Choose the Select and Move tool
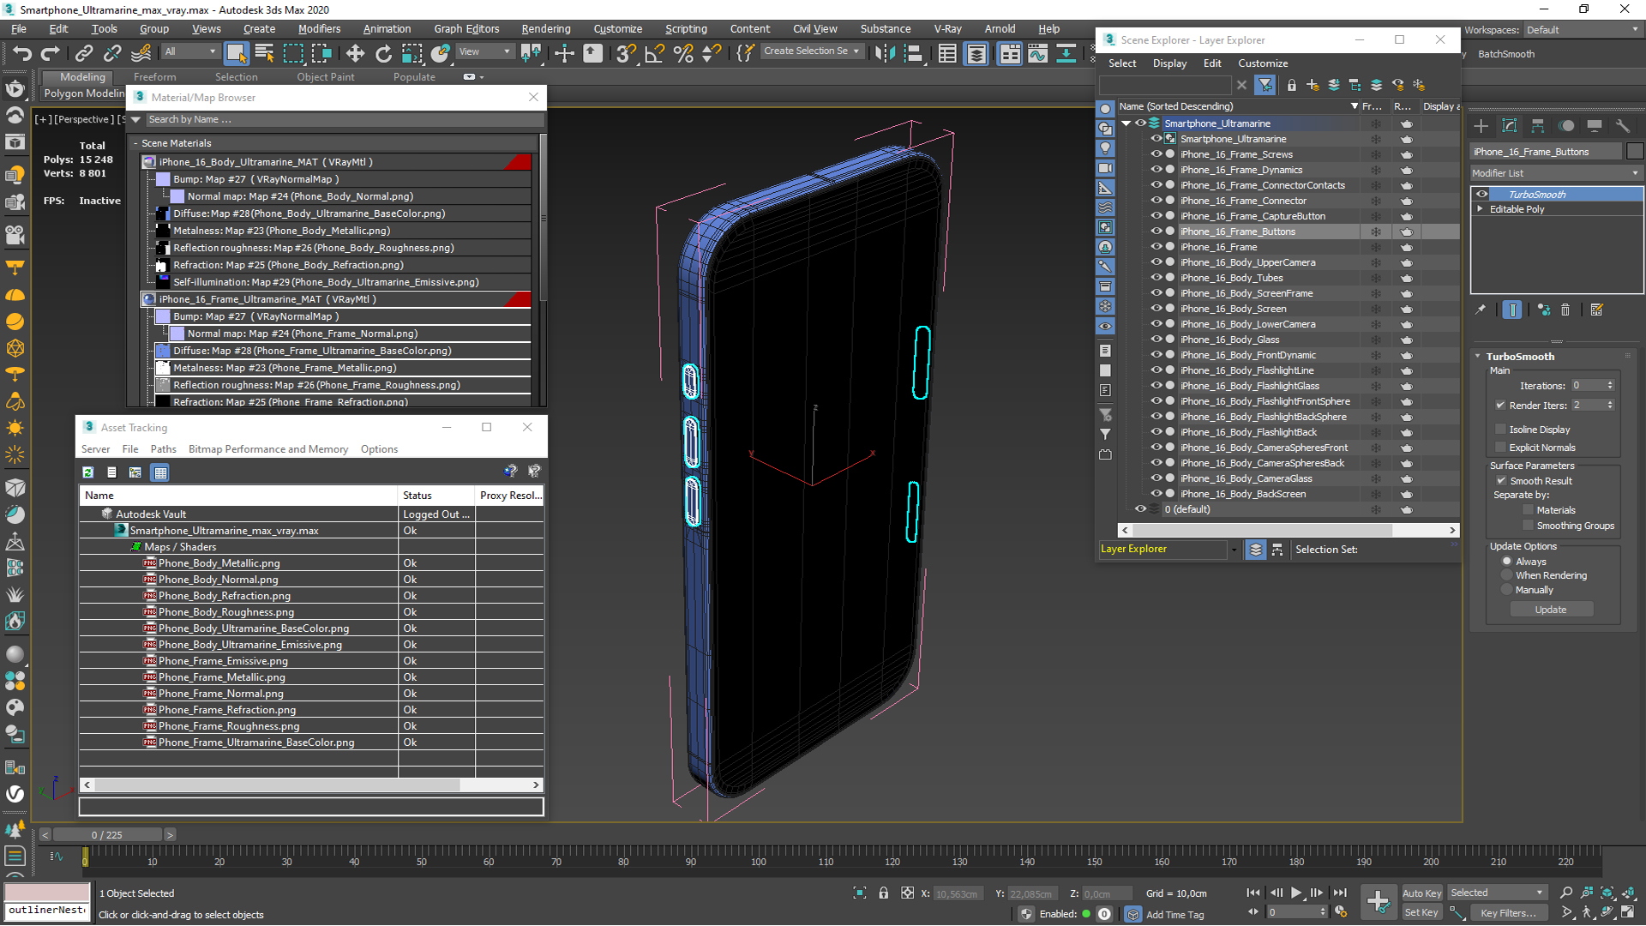Viewport: 1646px width, 926px height. 355,53
